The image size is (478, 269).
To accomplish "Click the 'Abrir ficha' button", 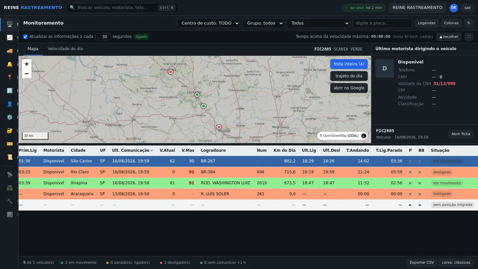I will point(461,134).
